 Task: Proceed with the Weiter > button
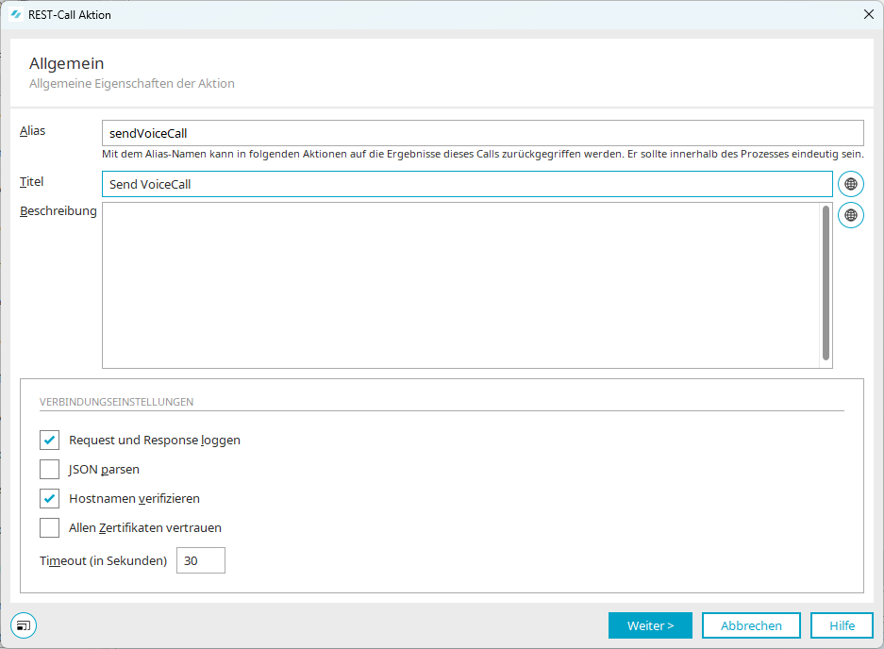click(x=650, y=625)
